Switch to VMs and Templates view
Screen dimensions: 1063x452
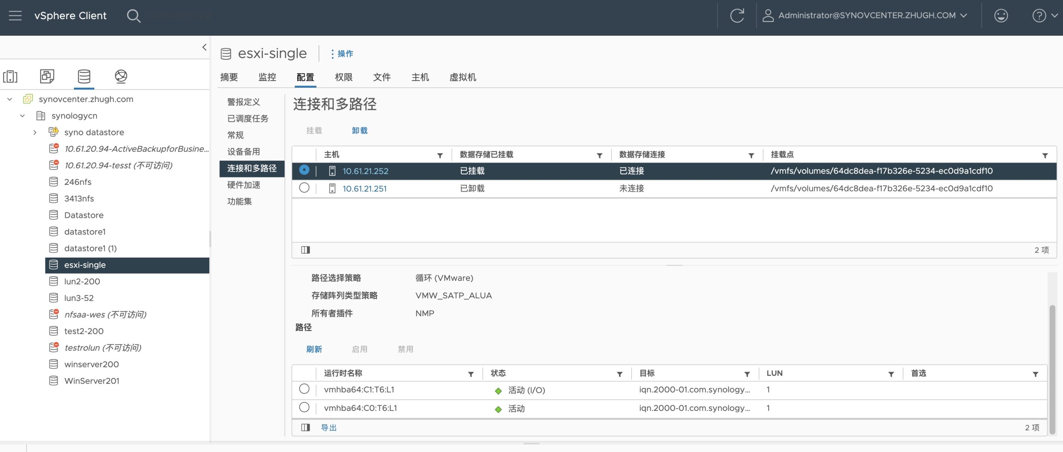click(x=47, y=76)
